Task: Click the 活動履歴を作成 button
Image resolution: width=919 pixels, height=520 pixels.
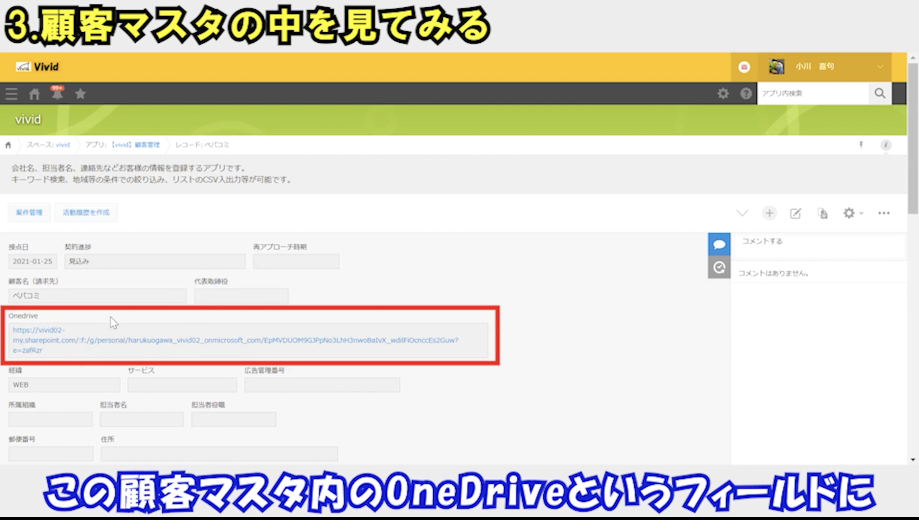Action: 86,213
